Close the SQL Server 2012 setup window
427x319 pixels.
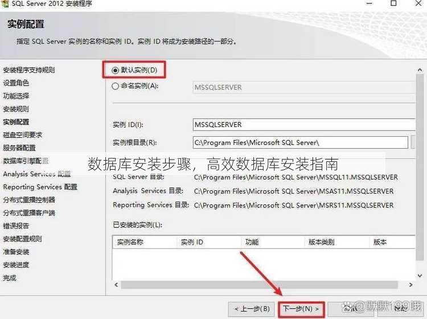(x=418, y=3)
